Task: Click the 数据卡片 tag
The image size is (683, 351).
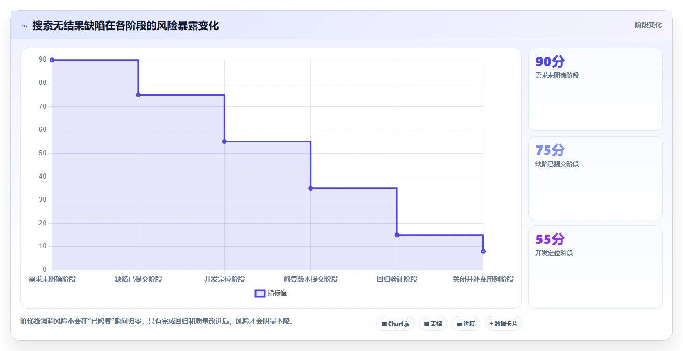Action: (503, 324)
